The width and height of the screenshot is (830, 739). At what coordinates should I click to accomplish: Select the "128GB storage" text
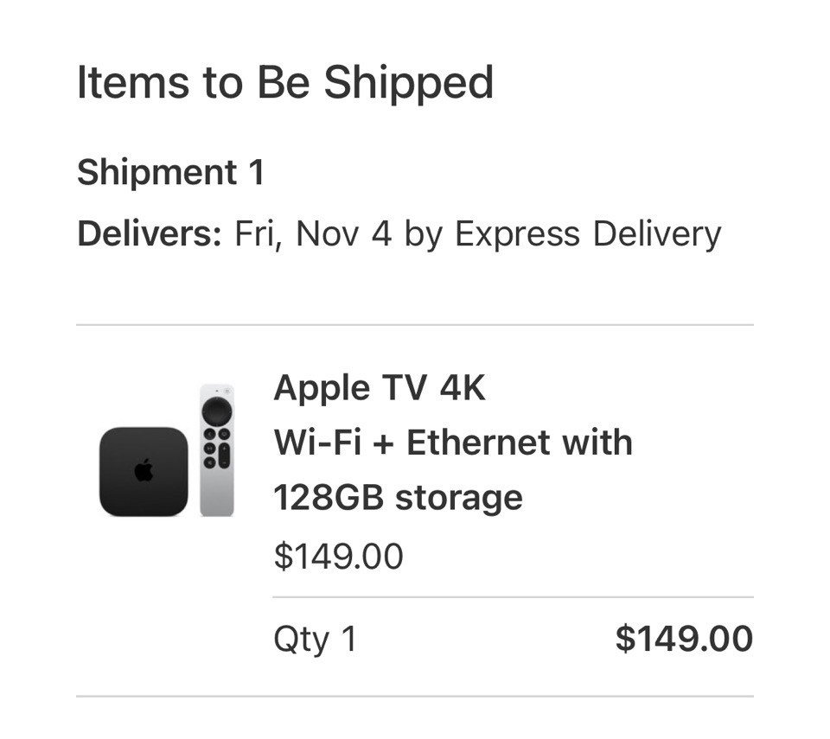click(x=398, y=497)
